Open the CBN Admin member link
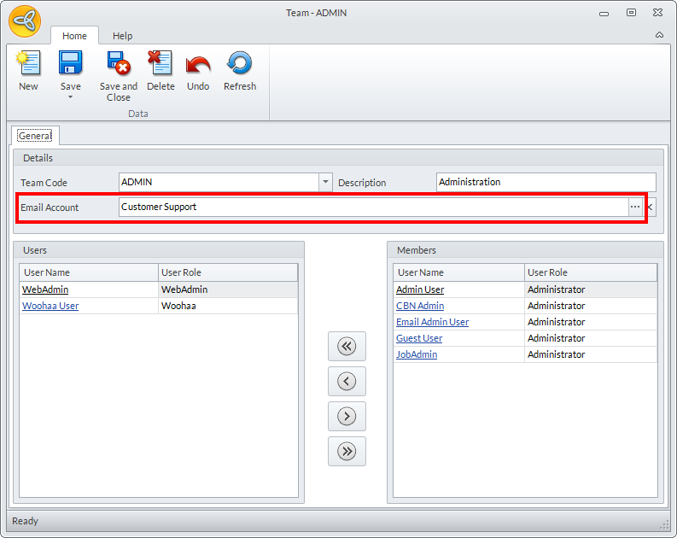The width and height of the screenshot is (677, 538). click(x=419, y=306)
